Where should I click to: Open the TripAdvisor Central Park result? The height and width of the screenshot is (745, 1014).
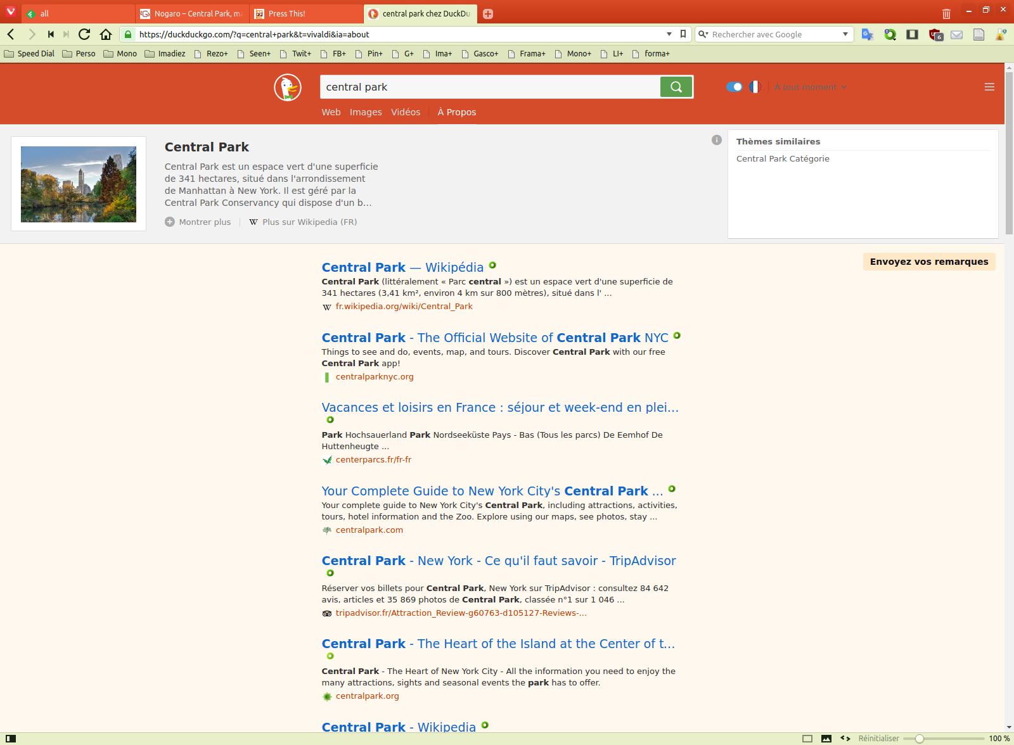(499, 561)
